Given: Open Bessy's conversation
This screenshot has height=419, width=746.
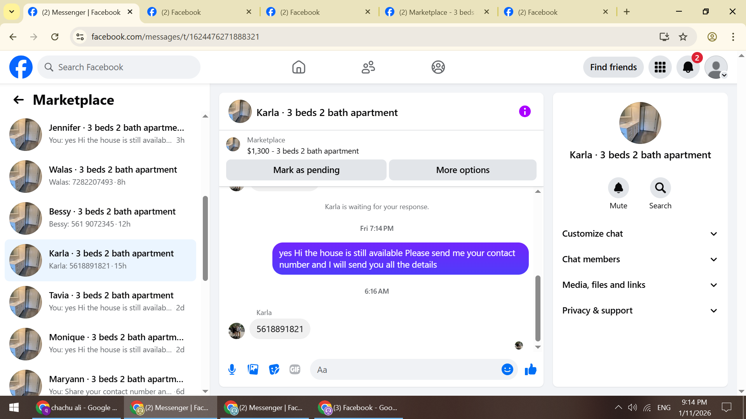Looking at the screenshot, I should pyautogui.click(x=100, y=218).
